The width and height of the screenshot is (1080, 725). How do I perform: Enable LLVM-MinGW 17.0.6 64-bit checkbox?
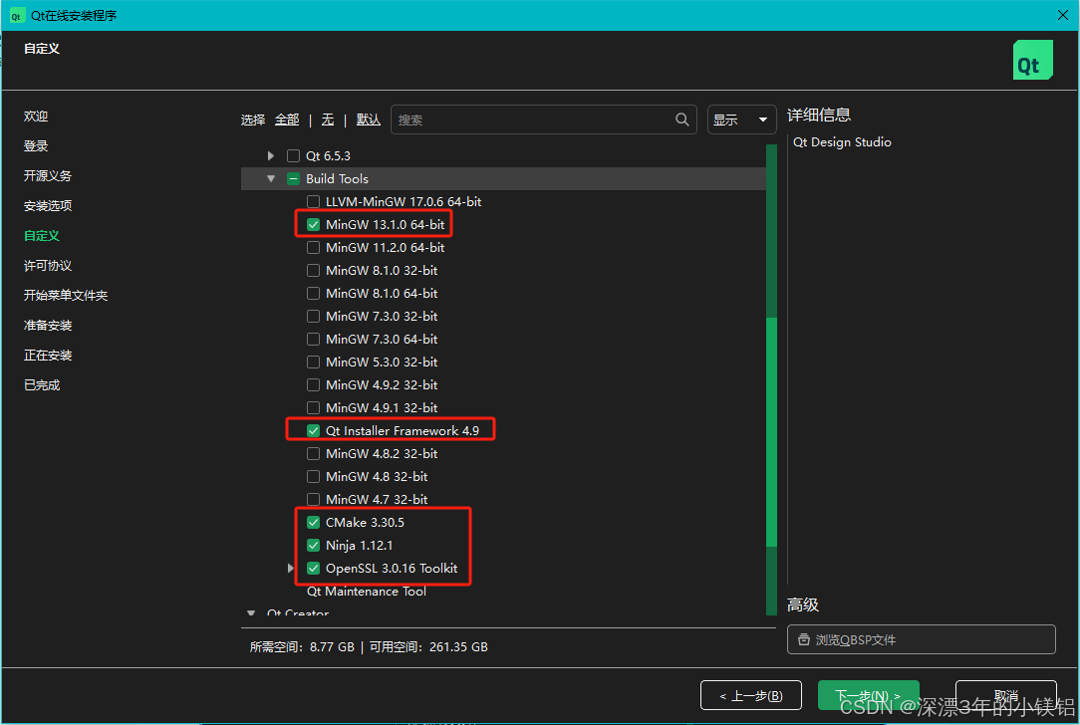coord(314,202)
